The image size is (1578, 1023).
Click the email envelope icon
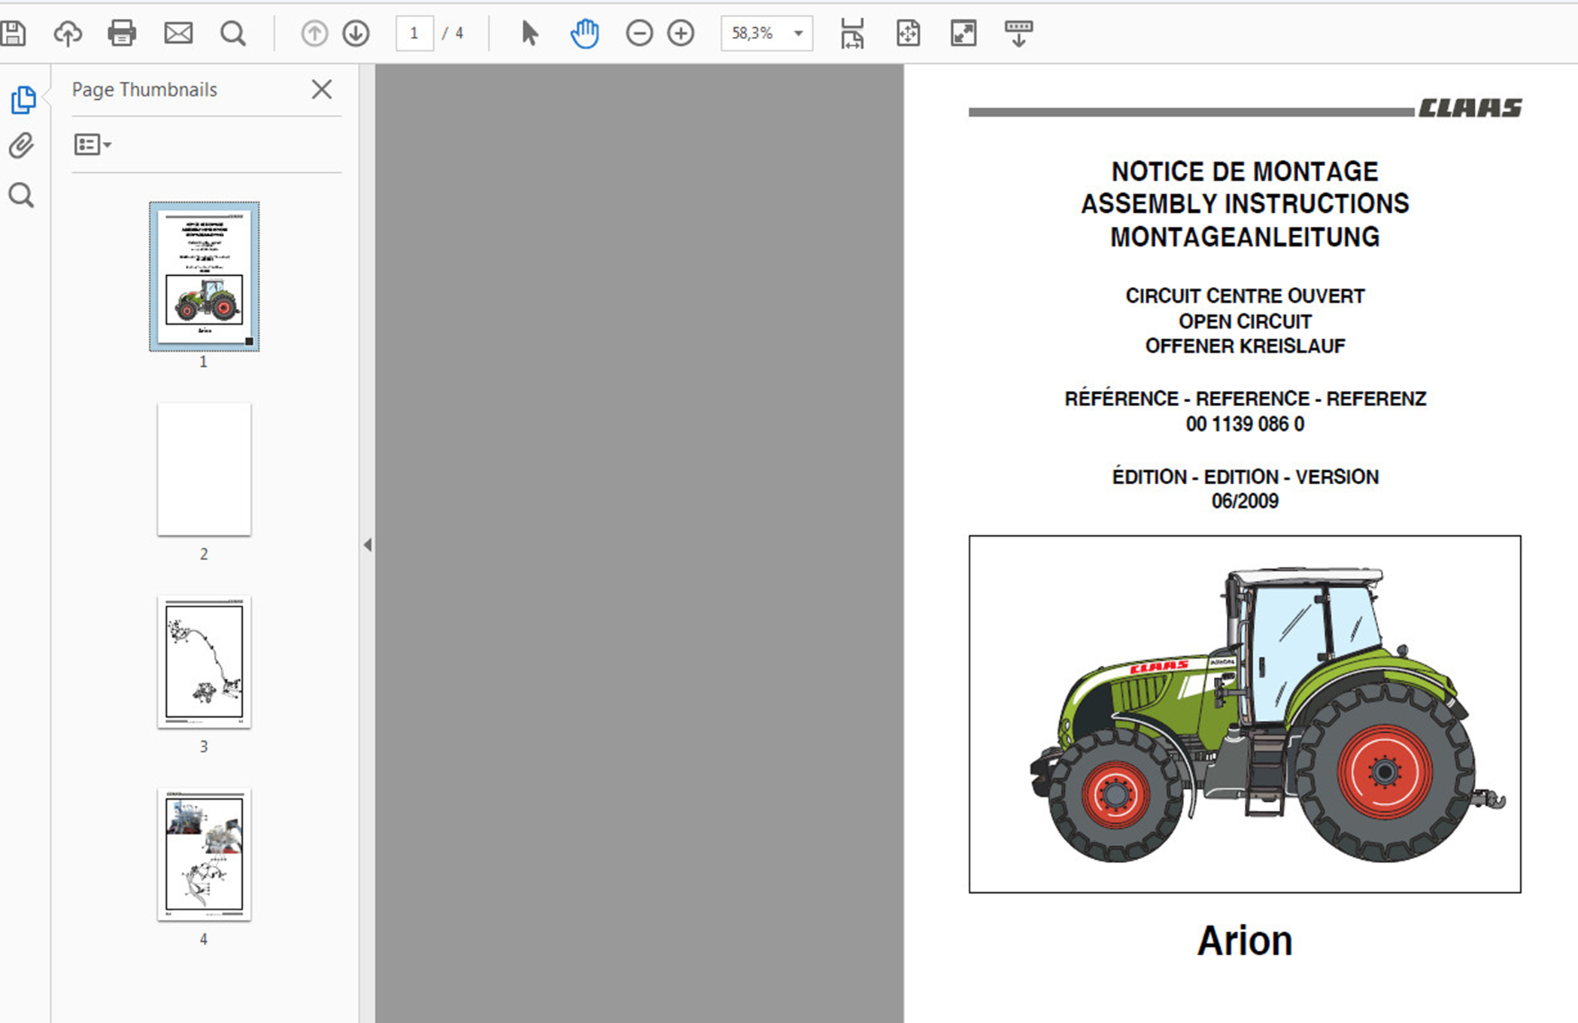coord(178,33)
